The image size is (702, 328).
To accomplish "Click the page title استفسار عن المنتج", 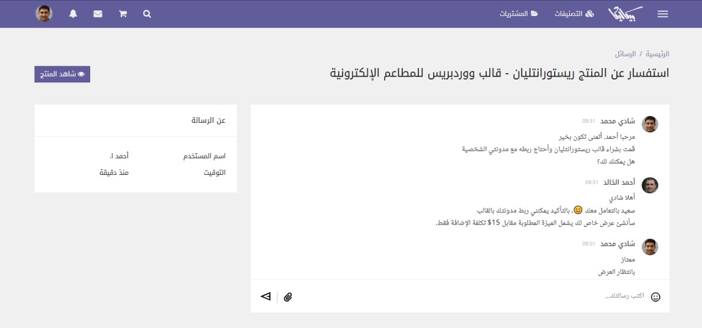I will tap(499, 74).
